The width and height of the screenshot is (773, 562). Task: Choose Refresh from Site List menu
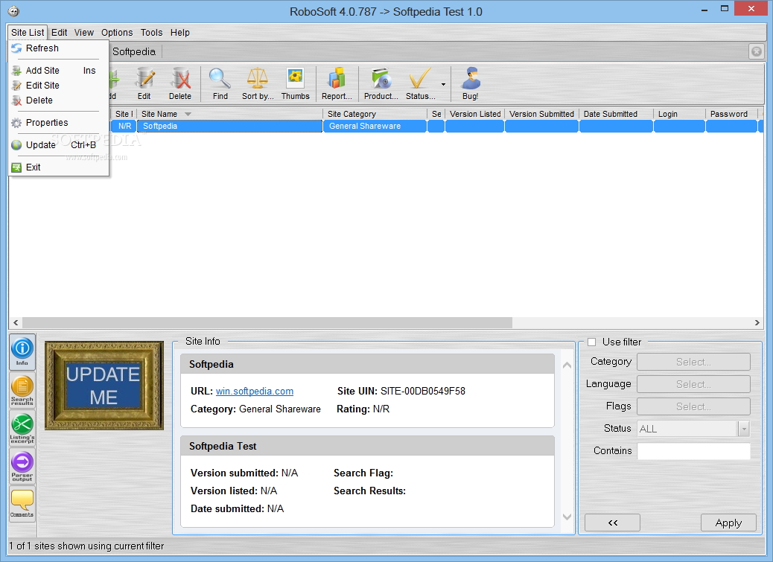pos(58,48)
